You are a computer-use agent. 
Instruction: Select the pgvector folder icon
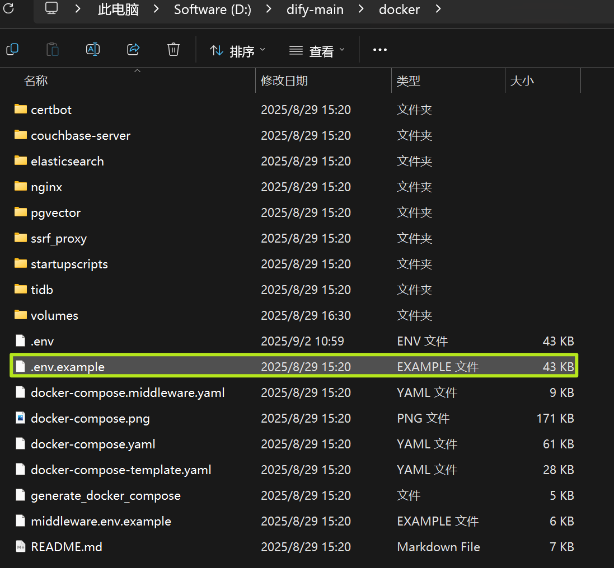(x=20, y=212)
